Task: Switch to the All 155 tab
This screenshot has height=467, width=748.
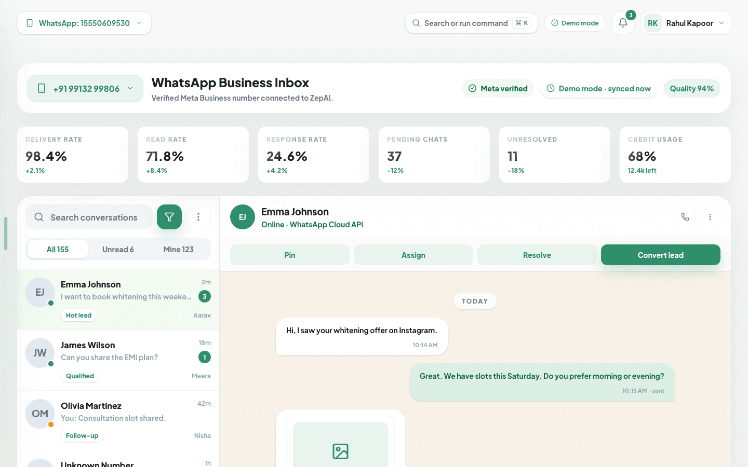Action: [x=58, y=249]
